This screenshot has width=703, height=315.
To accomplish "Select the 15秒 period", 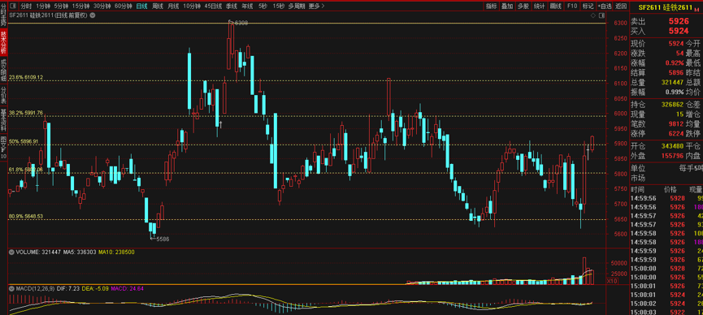I will 279,6.
